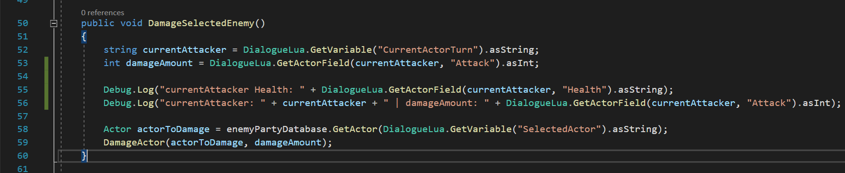Viewport: 845px width, 173px height.
Task: Place cursor on currentAttacker variable declaration
Action: 185,50
